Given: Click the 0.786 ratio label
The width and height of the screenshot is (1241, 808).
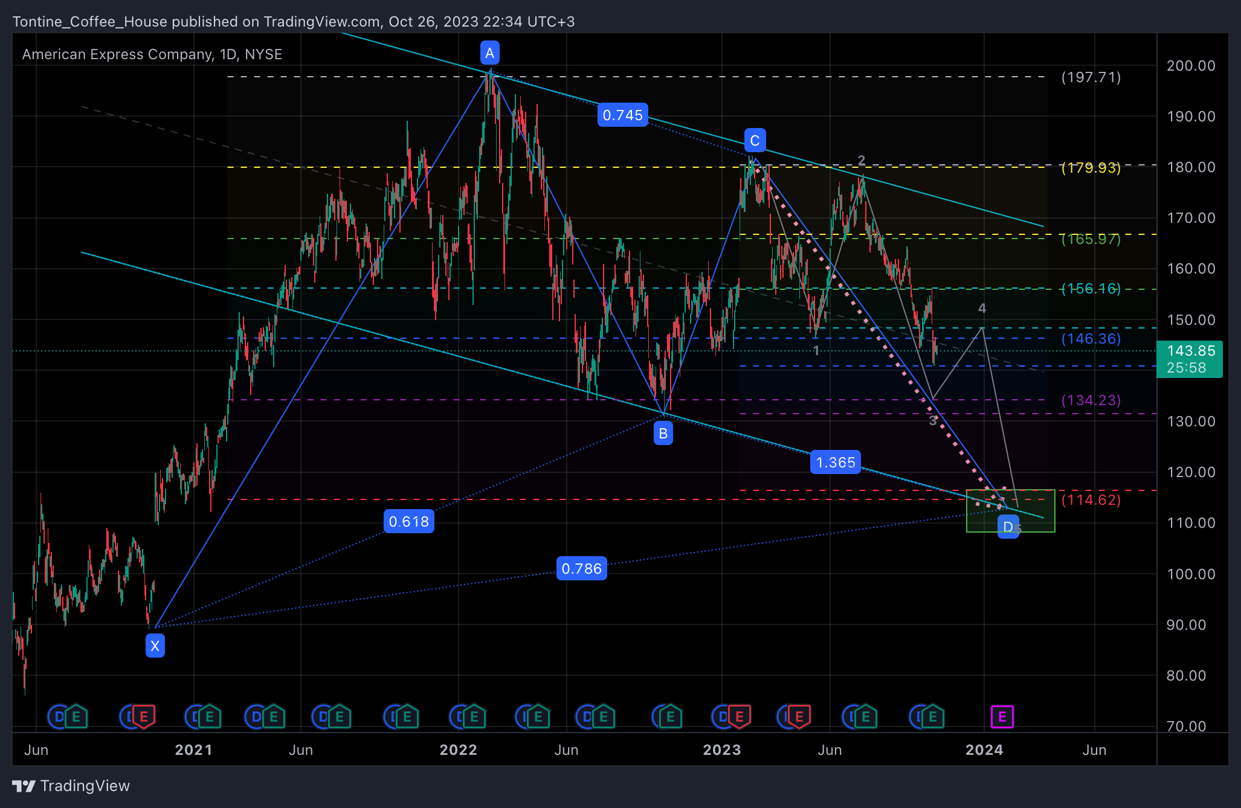Looking at the screenshot, I should tap(582, 568).
